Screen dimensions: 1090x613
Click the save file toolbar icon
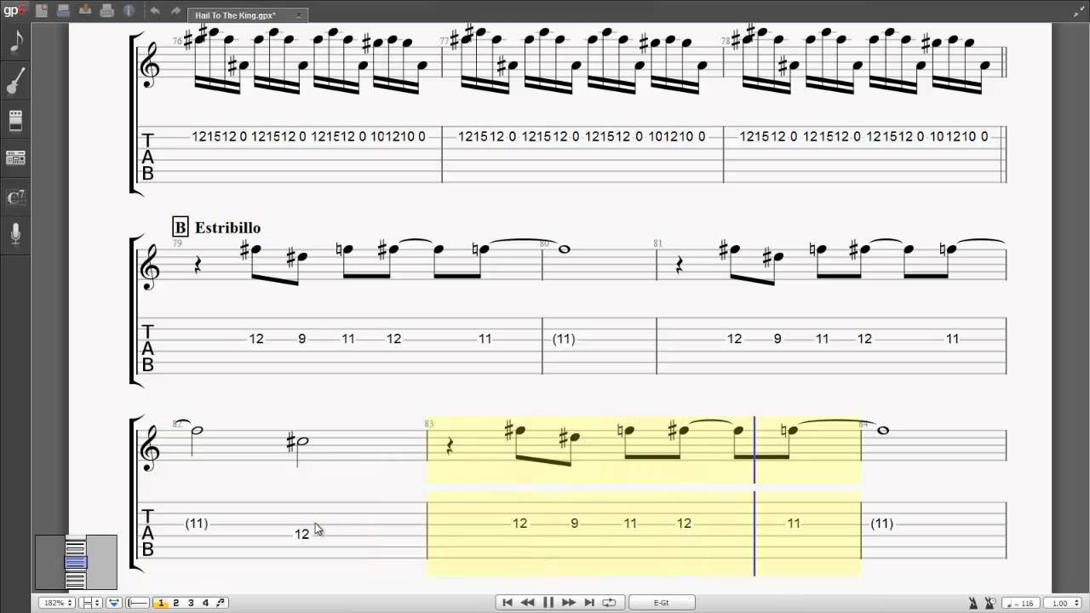[85, 11]
